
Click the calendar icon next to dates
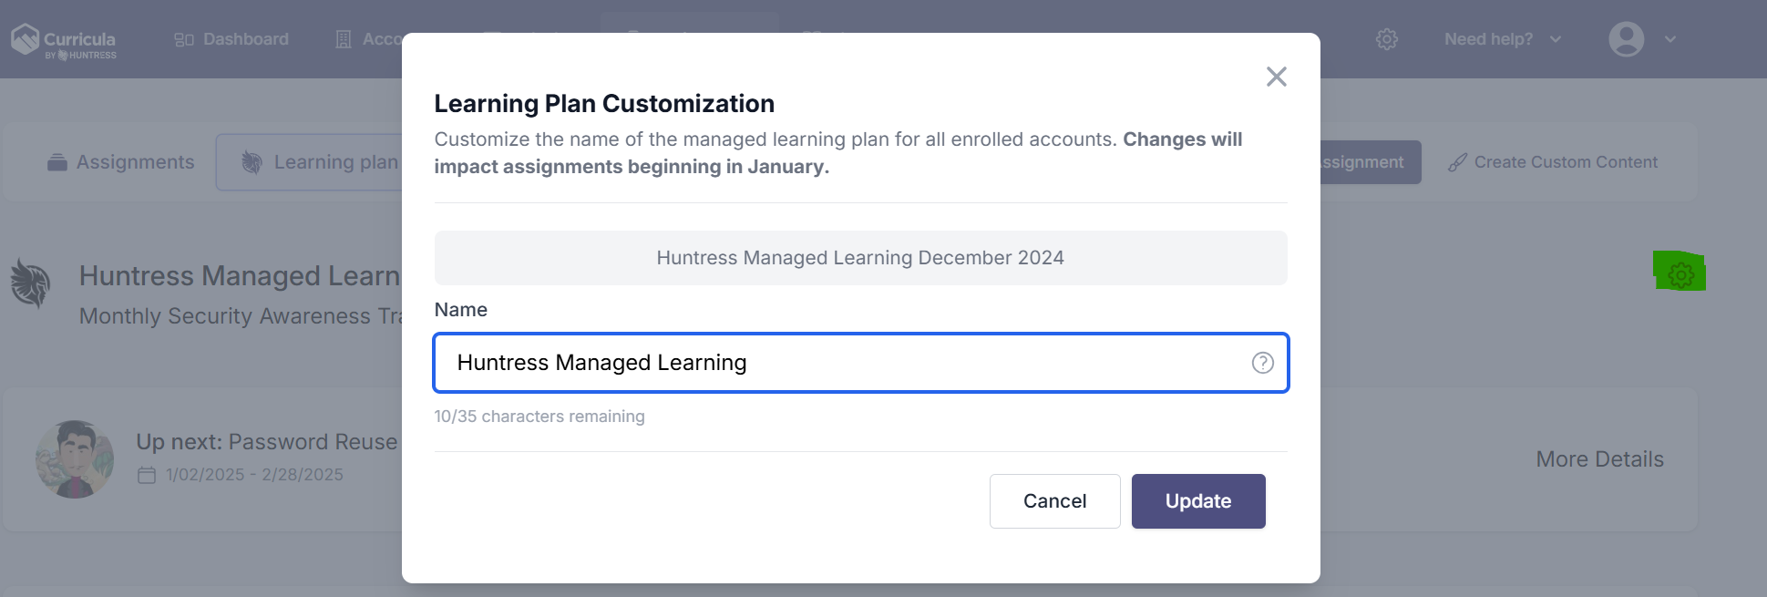pos(147,475)
